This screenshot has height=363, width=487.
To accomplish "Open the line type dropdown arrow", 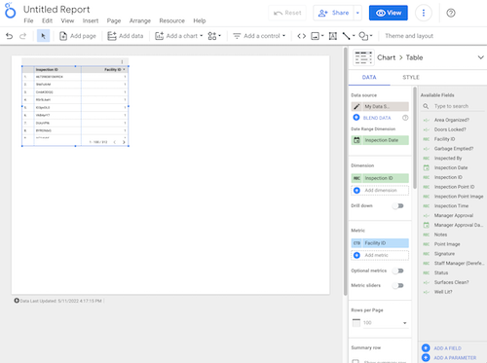I will [x=354, y=36].
